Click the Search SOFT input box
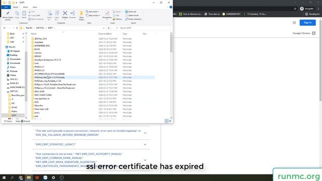Viewport: 322px width, 181px height. click(142, 28)
